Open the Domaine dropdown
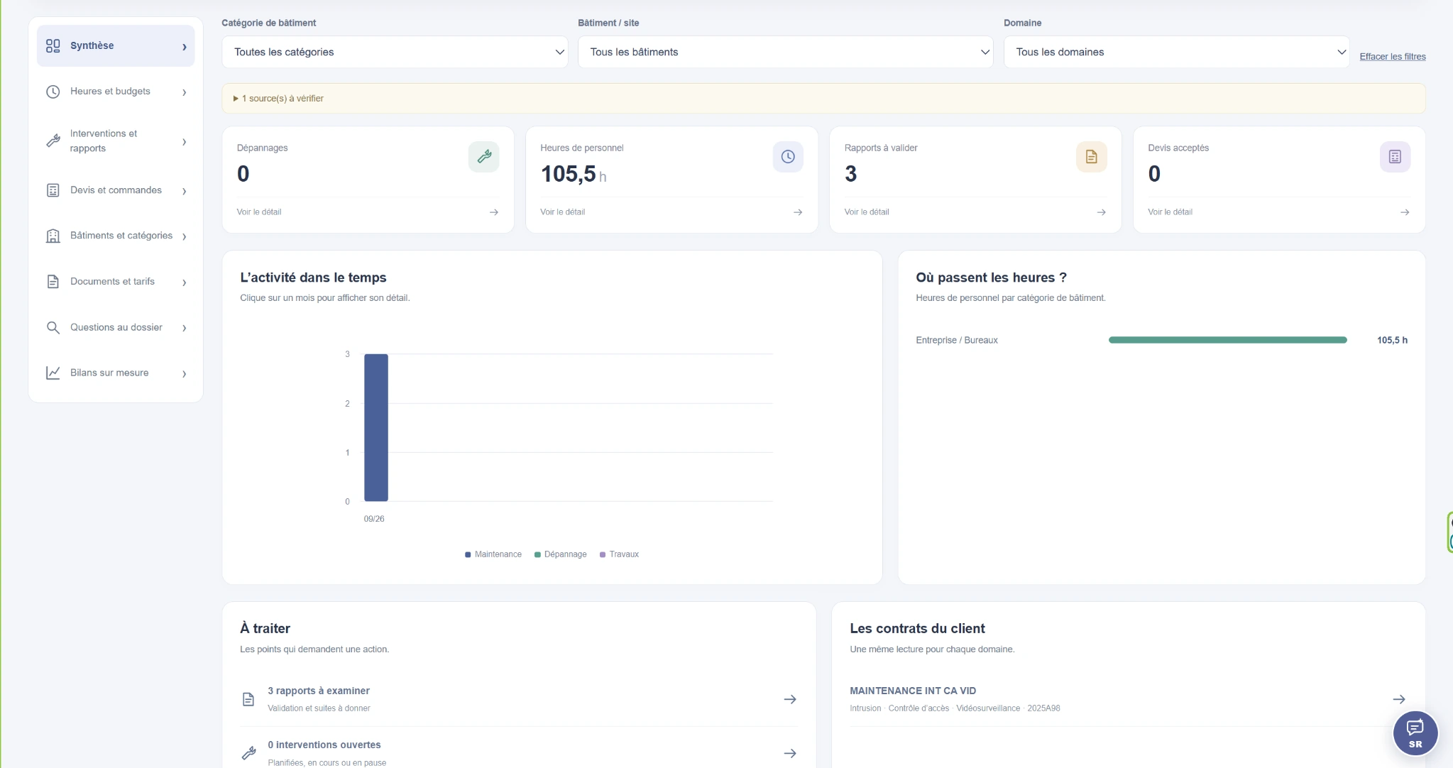Screen dimensions: 1453x768 tap(1176, 52)
